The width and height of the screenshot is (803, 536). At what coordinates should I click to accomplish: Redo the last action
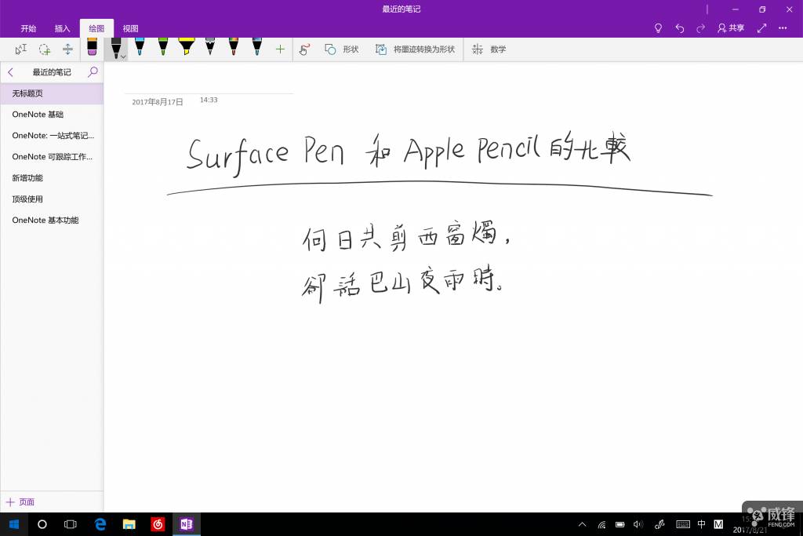click(x=700, y=28)
